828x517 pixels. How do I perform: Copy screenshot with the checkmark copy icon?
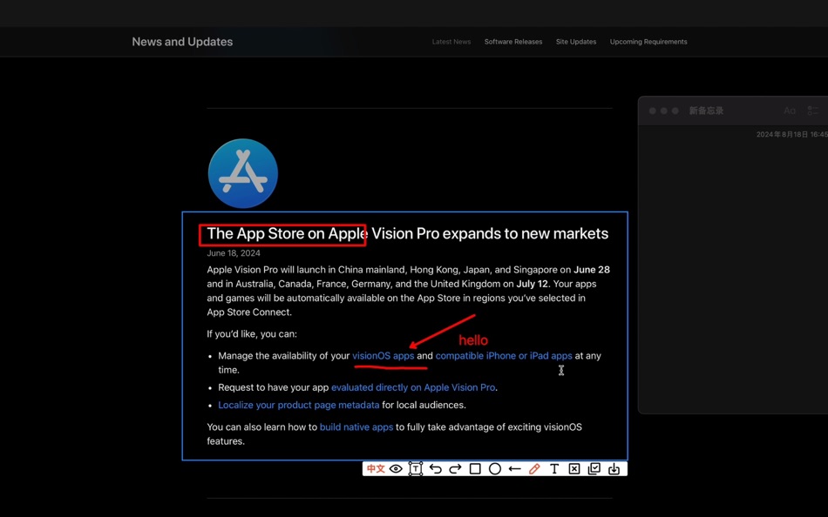(x=594, y=468)
